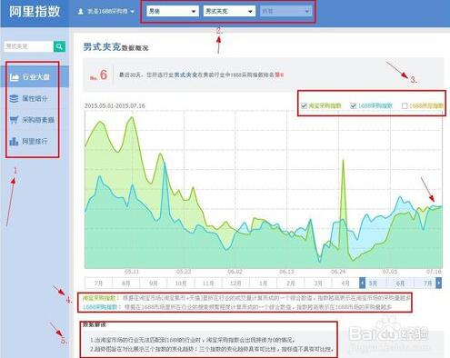Open 行业大盘 chart icon in sidebar
Viewport: 450px width, 358px height.
coord(14,77)
